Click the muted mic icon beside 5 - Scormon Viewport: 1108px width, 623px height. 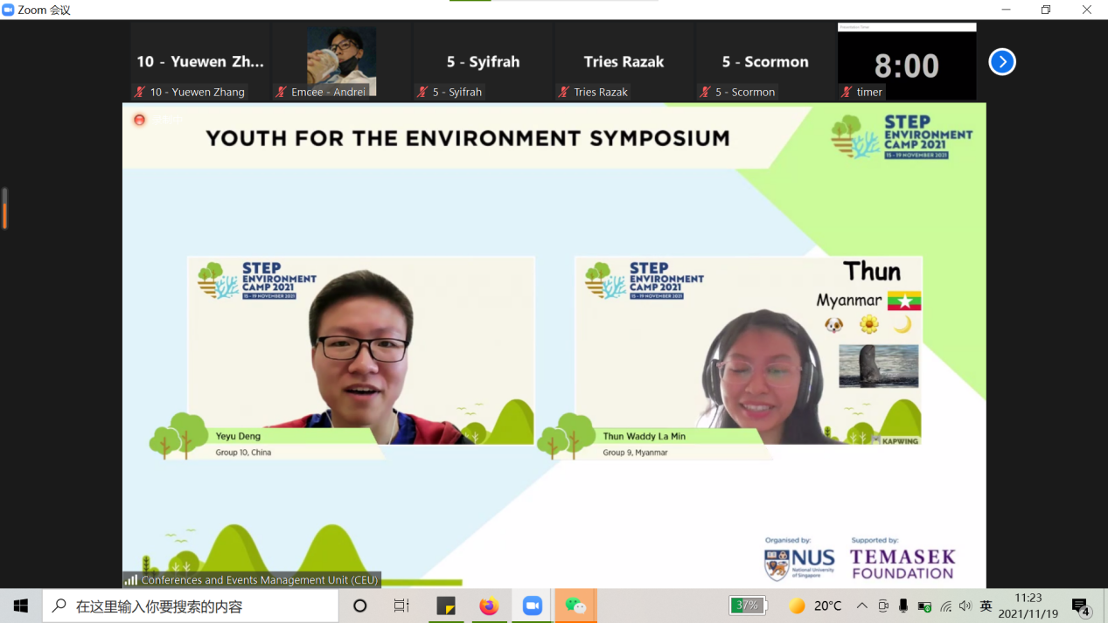coord(706,92)
